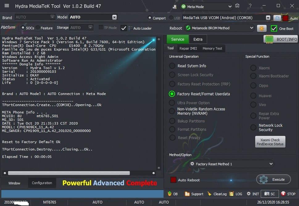Click the MT6765 status bar entry

click(x=50, y=202)
